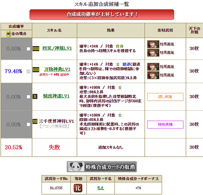Click the 合成確率 header cell

[16, 26]
